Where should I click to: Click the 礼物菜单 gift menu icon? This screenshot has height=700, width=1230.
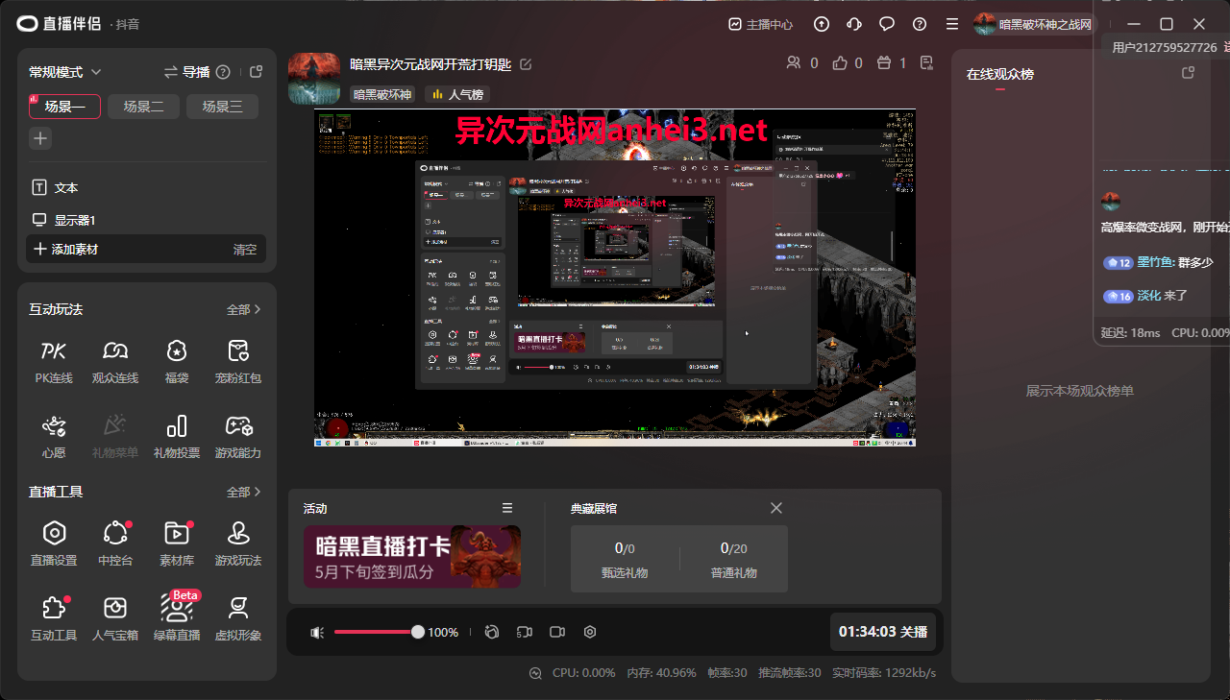tap(115, 436)
